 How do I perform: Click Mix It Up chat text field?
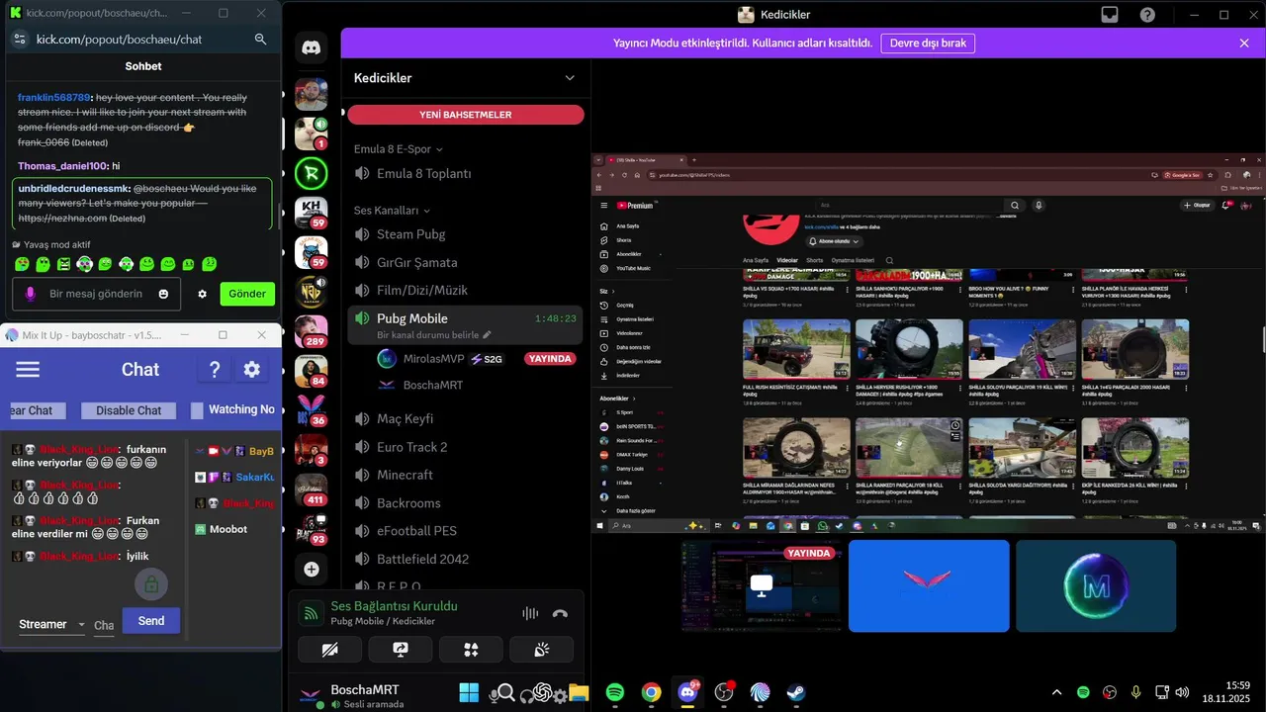click(104, 625)
